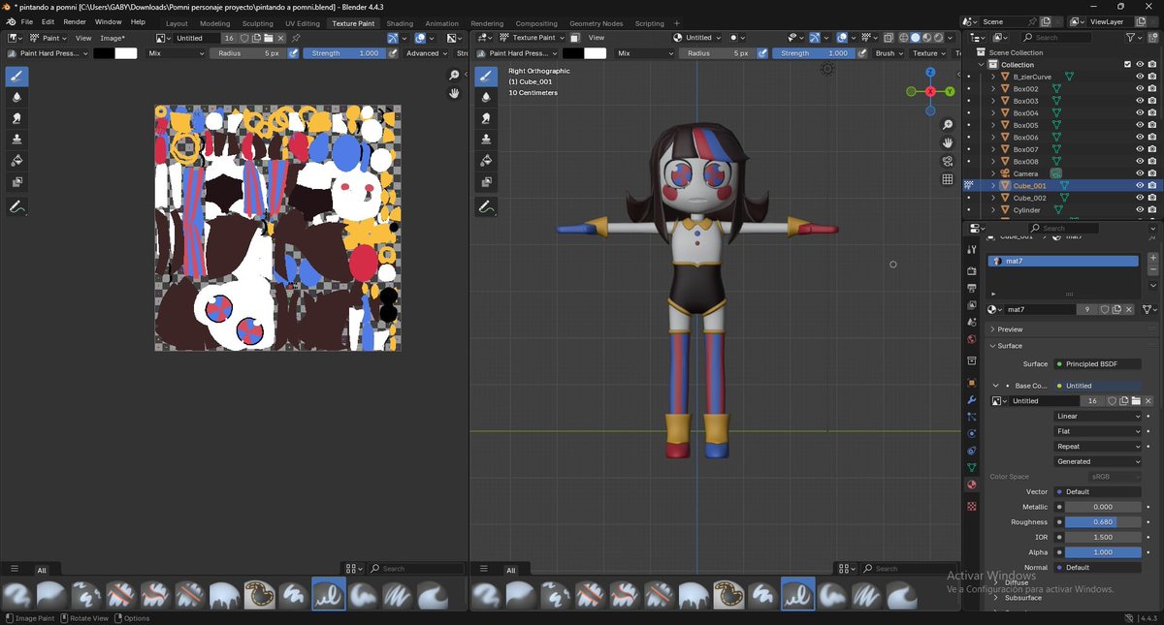This screenshot has width=1164, height=625.
Task: Open the Object Data properties tab
Action: point(972,468)
